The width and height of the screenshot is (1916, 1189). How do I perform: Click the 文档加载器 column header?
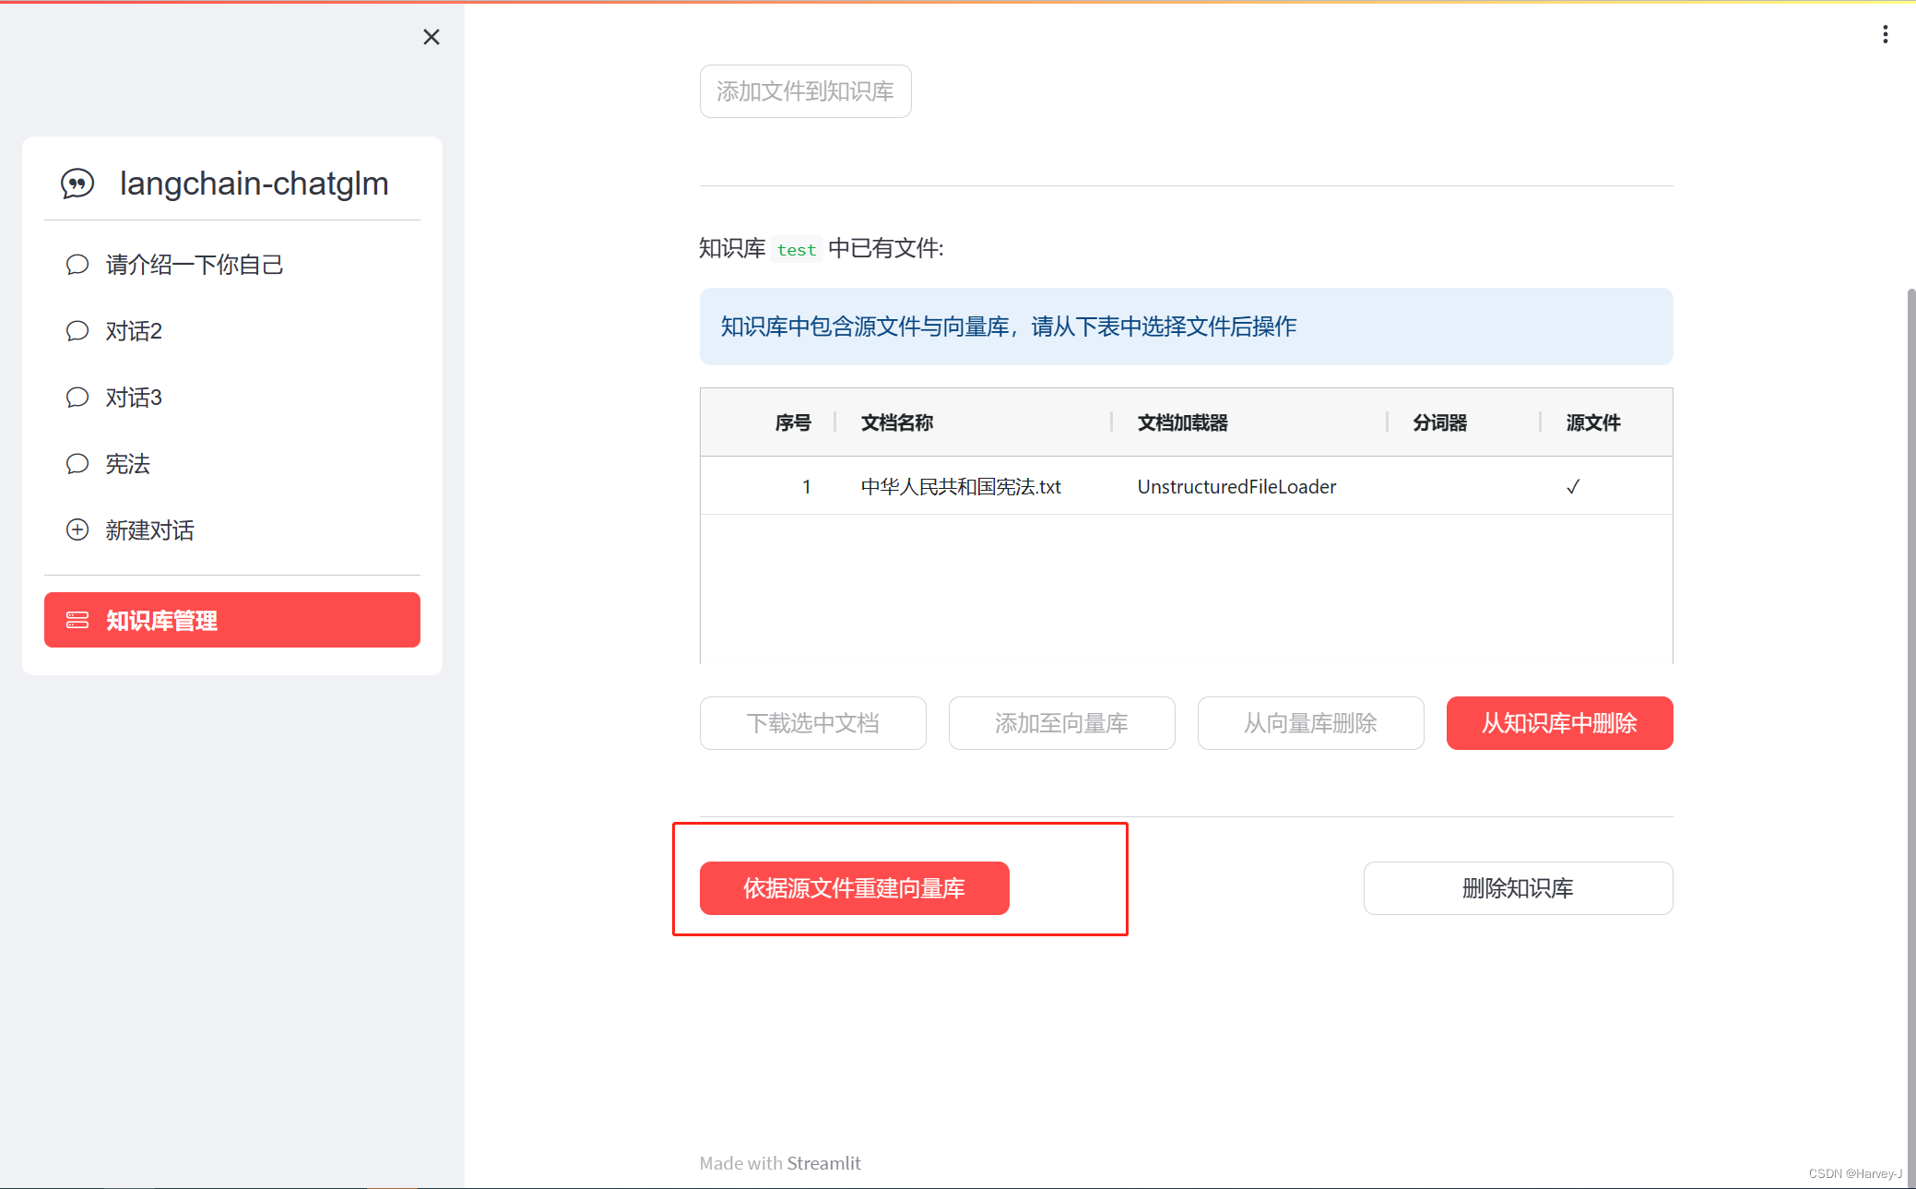coord(1182,422)
